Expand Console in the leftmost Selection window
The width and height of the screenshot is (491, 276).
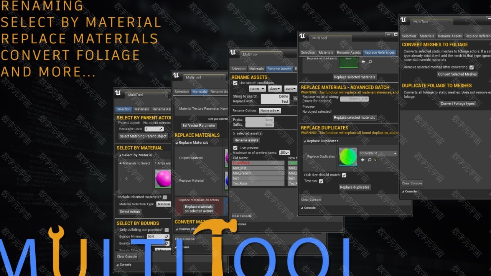click(117, 264)
